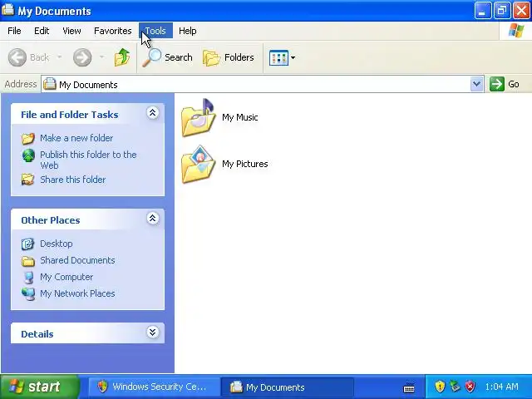Viewport: 532px width, 399px height.
Task: Click the Search magnifier toolbar button
Action: pyautogui.click(x=167, y=57)
